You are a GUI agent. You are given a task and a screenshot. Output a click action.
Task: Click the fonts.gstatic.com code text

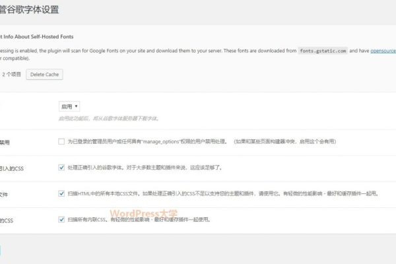[321, 50]
